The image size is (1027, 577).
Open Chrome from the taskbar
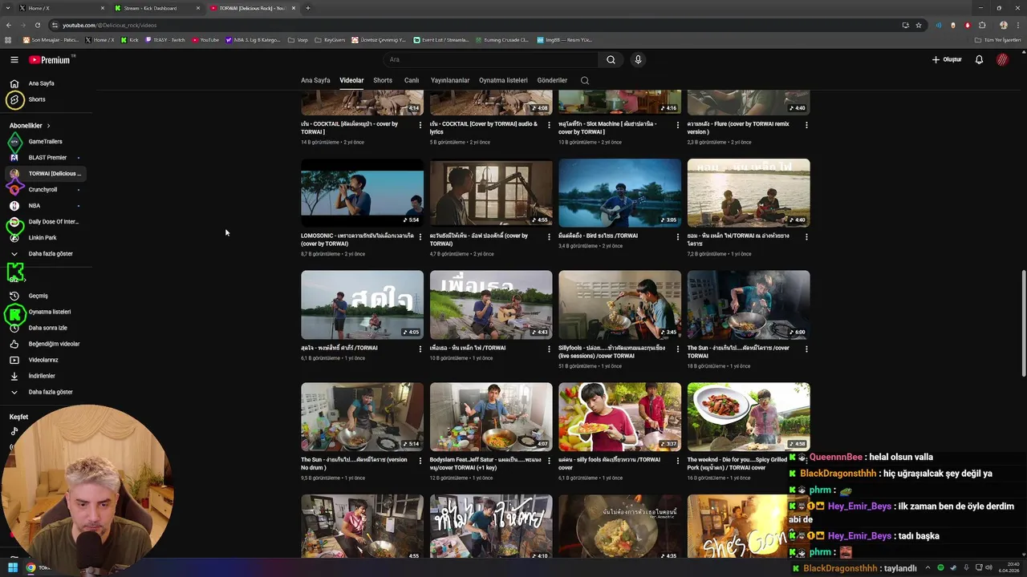pos(30,567)
